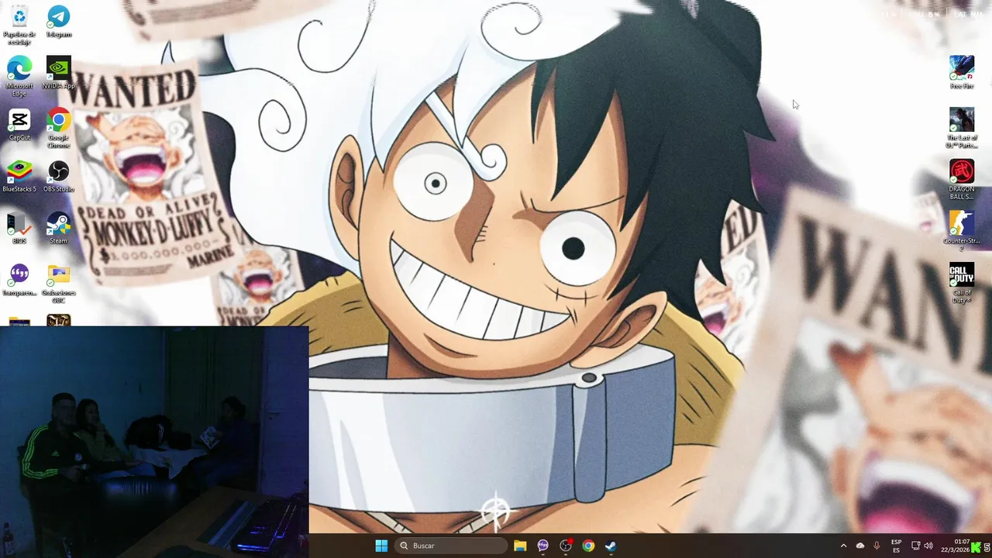Open the volume speaker tray icon
The image size is (992, 558).
click(x=928, y=546)
